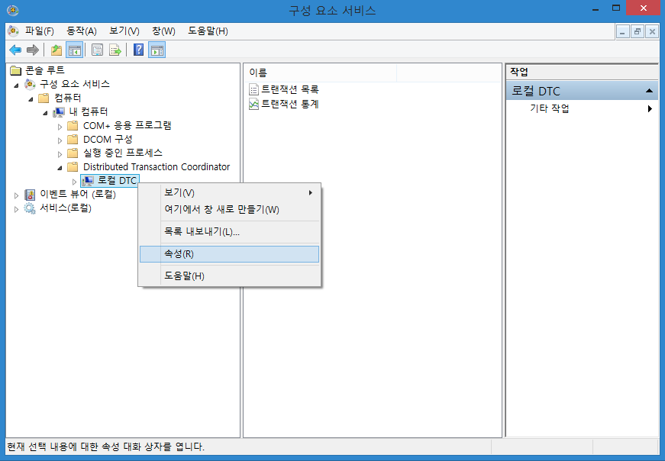Toggle Show/Hide Console Tree toolbar icon
665x461 pixels.
point(74,50)
